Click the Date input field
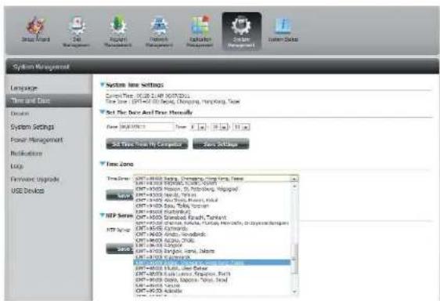 tap(146, 127)
